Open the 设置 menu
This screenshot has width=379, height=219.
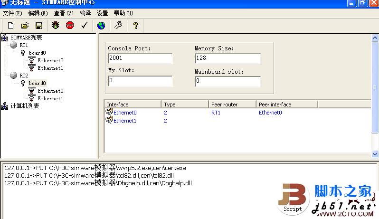(102, 13)
